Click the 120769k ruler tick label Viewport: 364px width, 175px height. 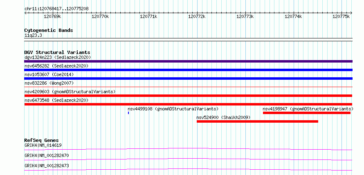pyautogui.click(x=52, y=16)
